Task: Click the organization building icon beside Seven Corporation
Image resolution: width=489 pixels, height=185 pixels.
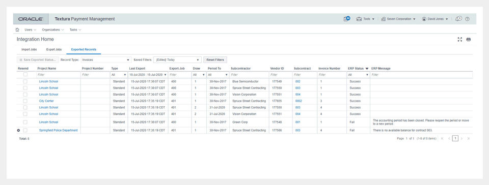Action: (383, 19)
